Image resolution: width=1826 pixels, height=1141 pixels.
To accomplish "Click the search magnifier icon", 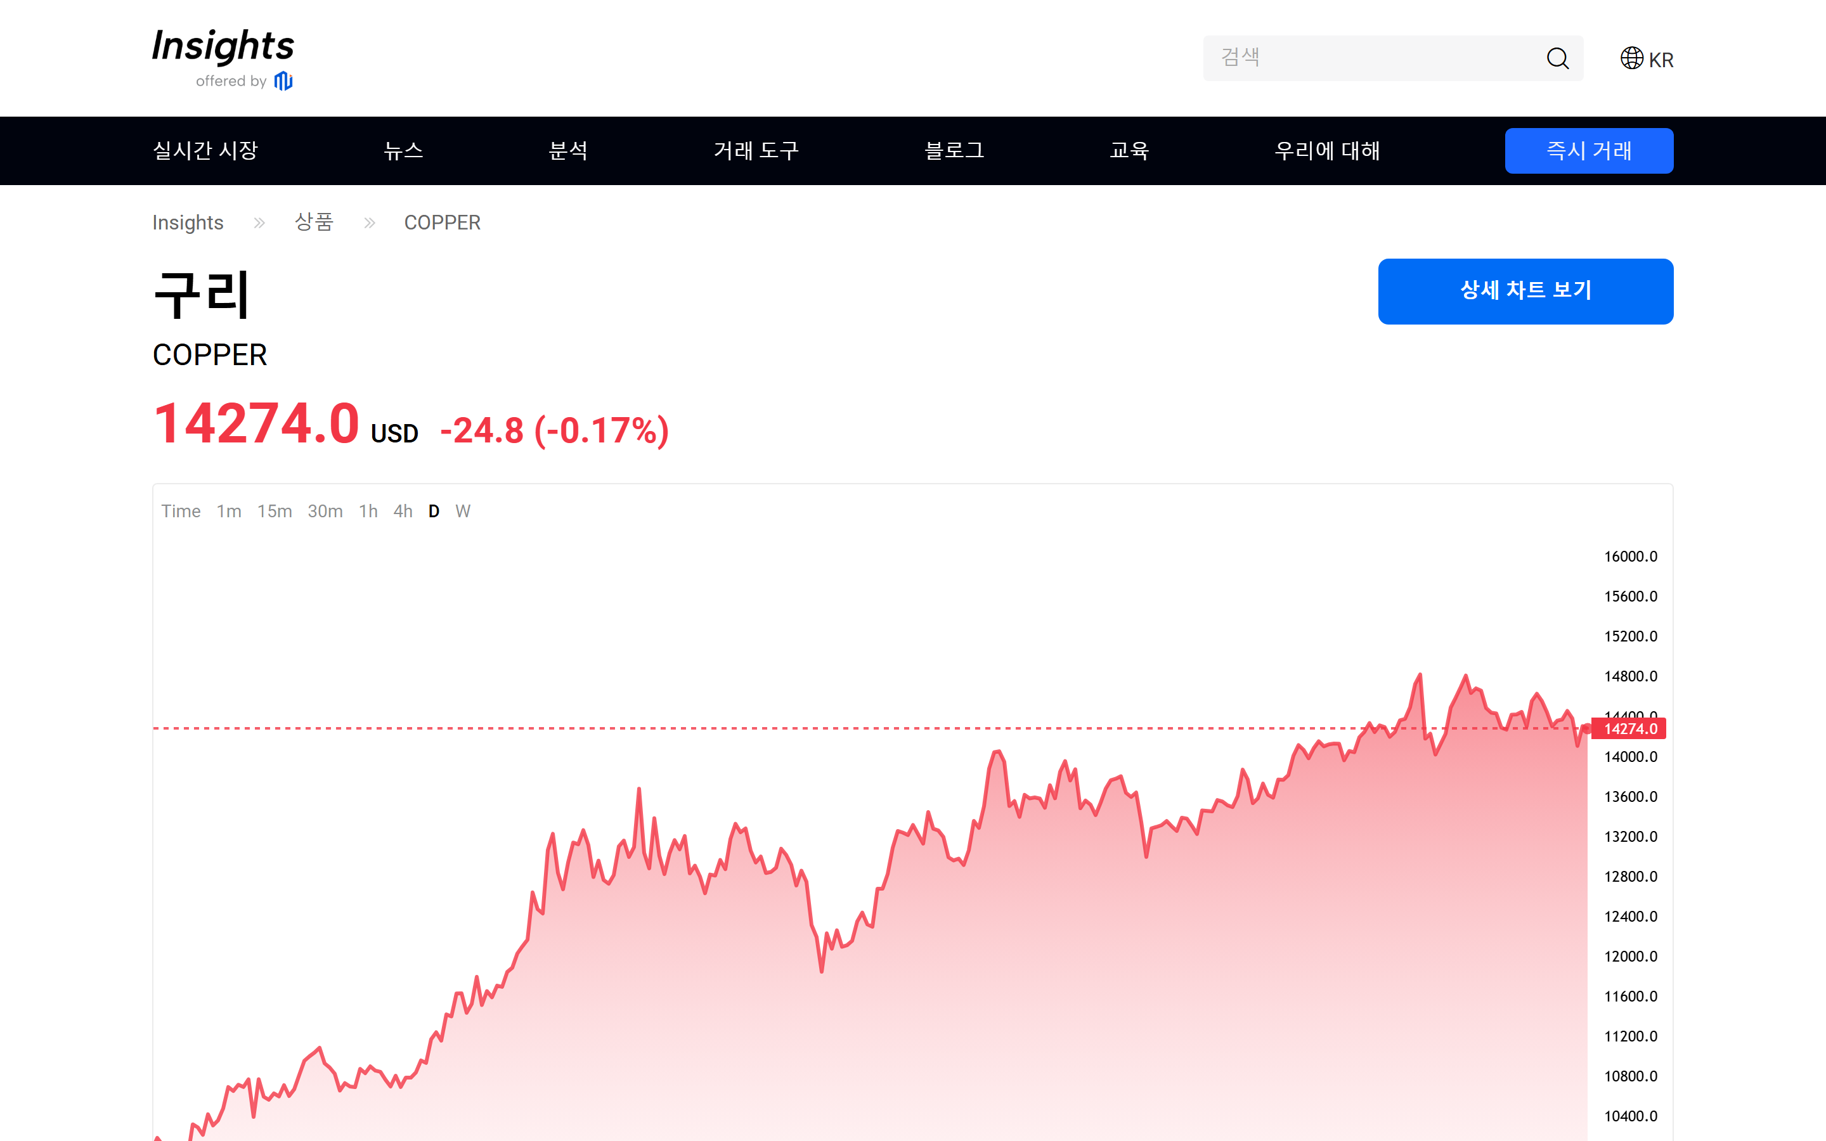I will click(1557, 58).
